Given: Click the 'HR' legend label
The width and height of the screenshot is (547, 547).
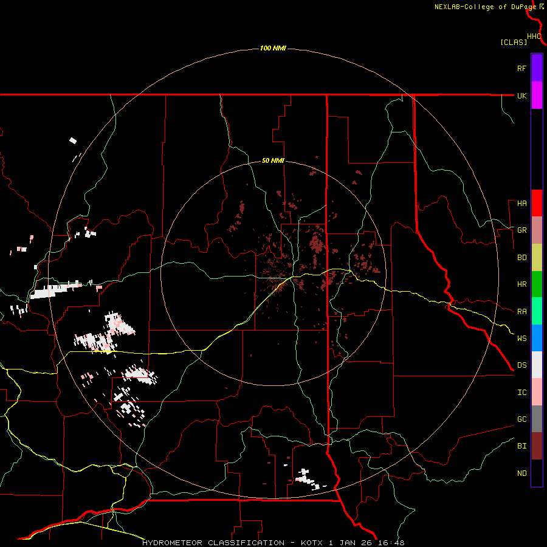Looking at the screenshot, I should 521,284.
